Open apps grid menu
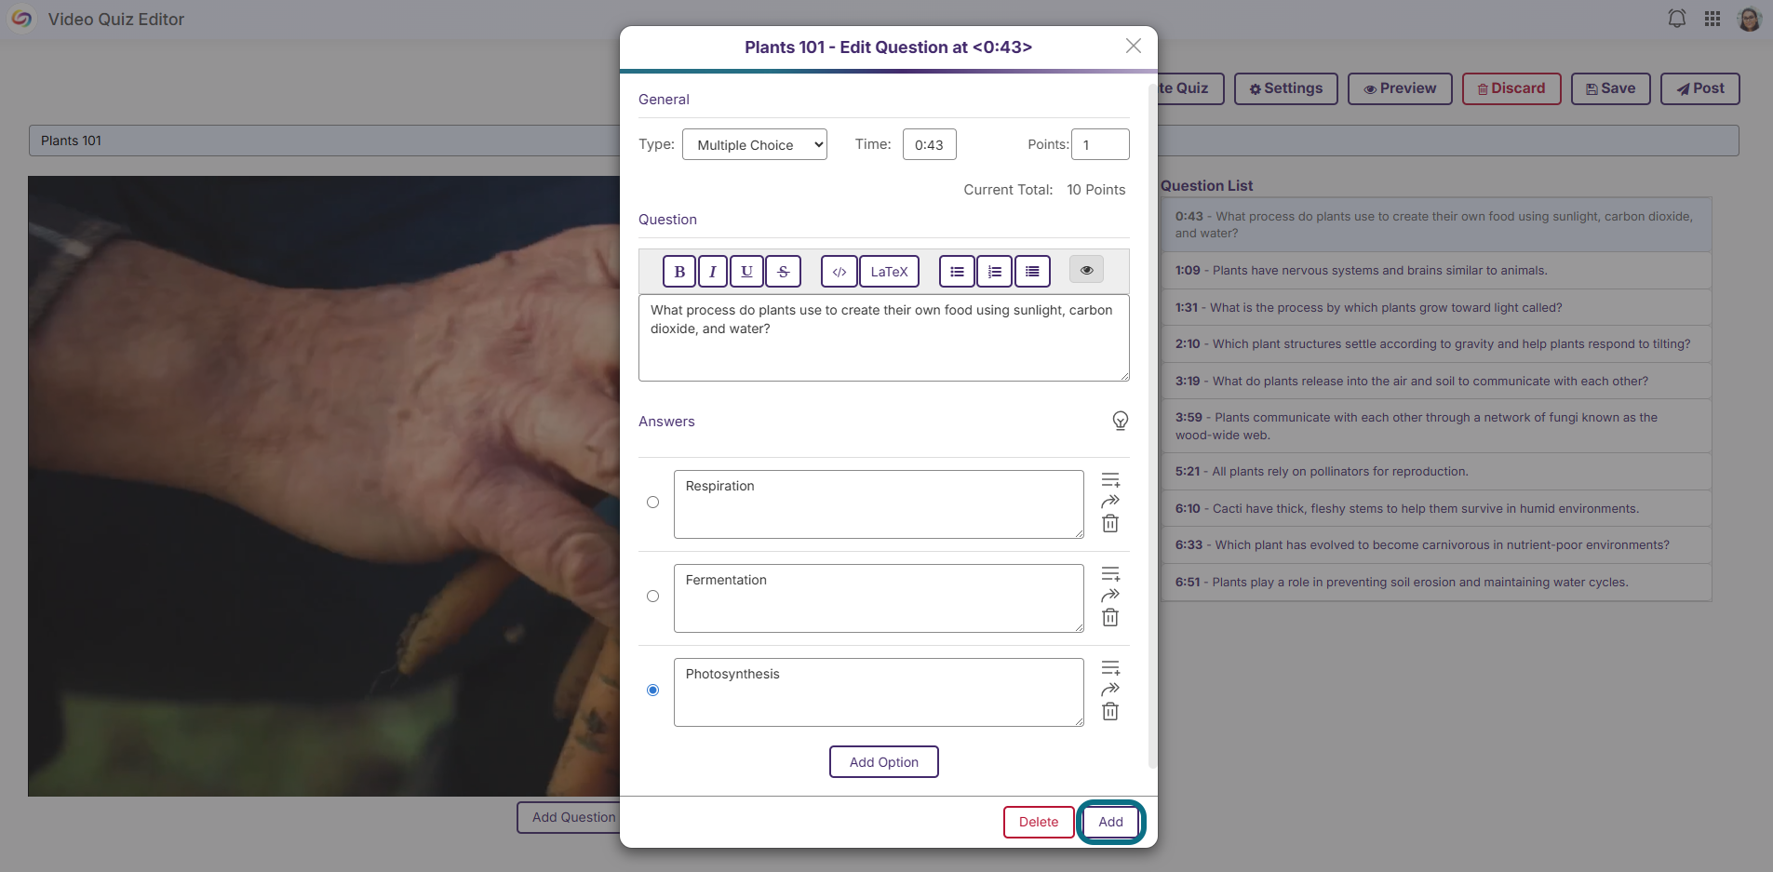1773x872 pixels. pos(1713,19)
